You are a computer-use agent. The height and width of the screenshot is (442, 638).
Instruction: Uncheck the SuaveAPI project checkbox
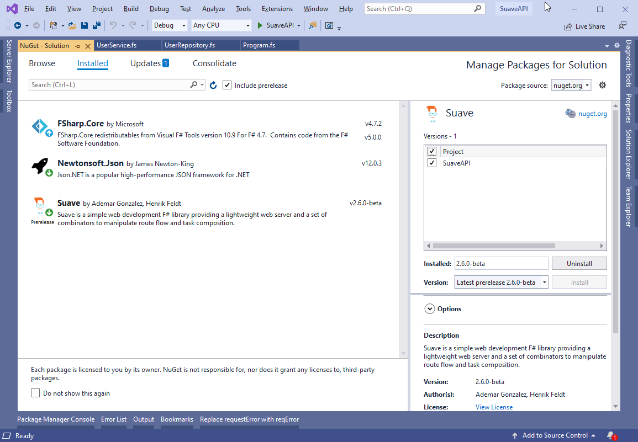point(432,163)
